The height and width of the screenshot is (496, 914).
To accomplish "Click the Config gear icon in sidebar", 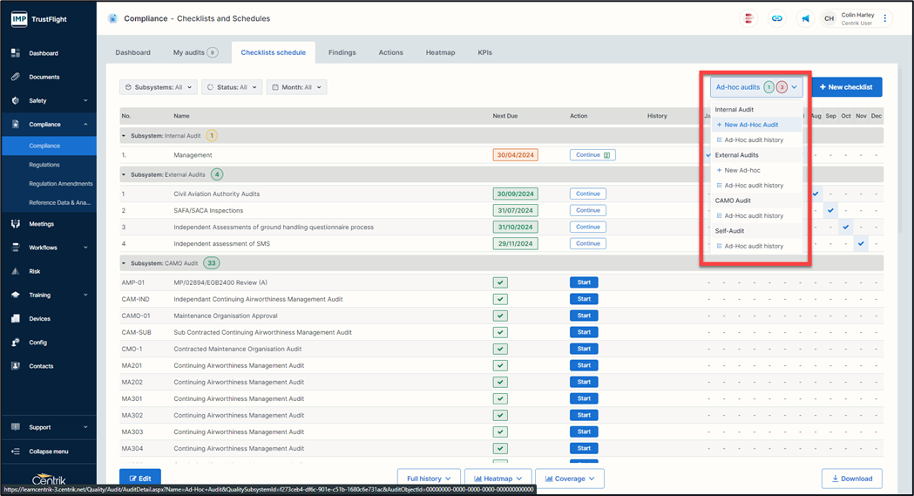I will click(16, 343).
